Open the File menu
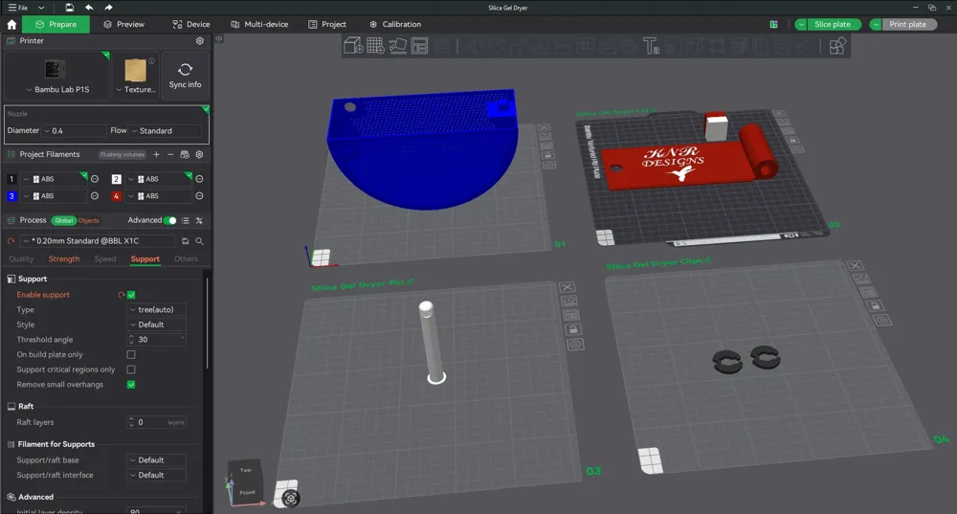 pyautogui.click(x=17, y=8)
